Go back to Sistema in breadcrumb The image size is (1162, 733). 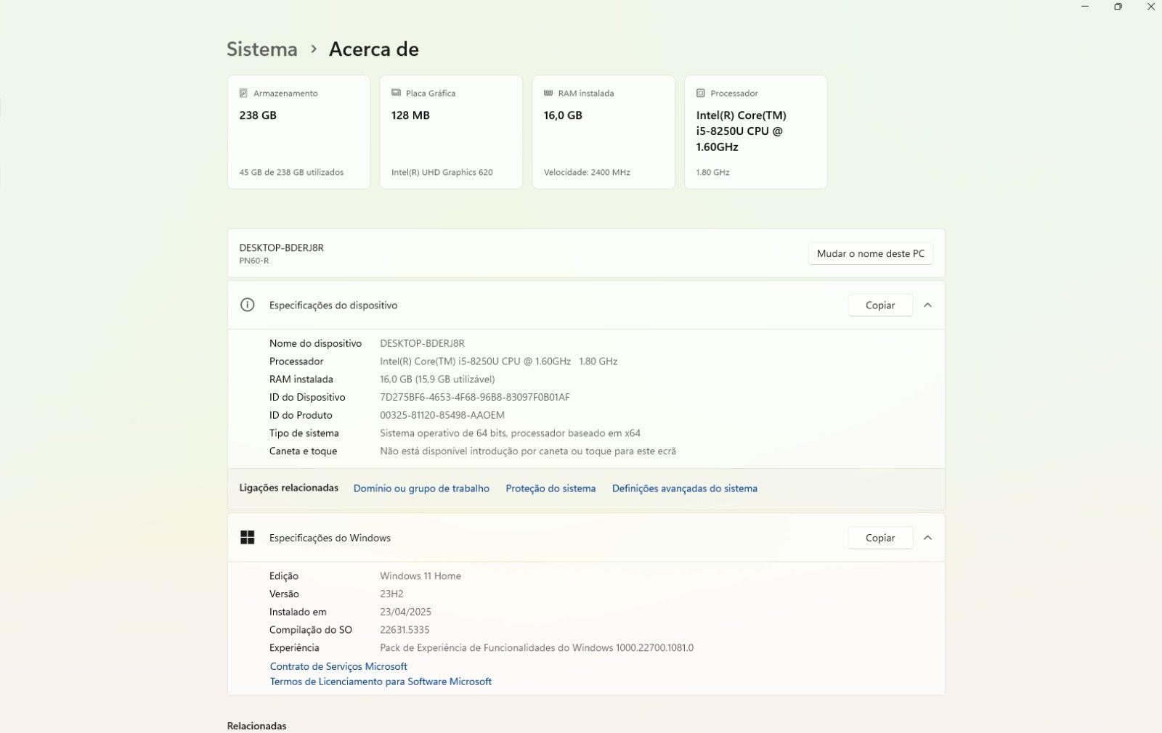(x=262, y=49)
